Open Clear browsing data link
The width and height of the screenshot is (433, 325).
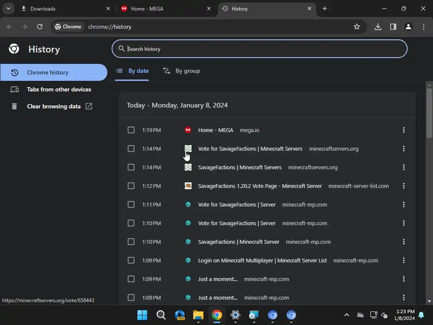coord(54,106)
